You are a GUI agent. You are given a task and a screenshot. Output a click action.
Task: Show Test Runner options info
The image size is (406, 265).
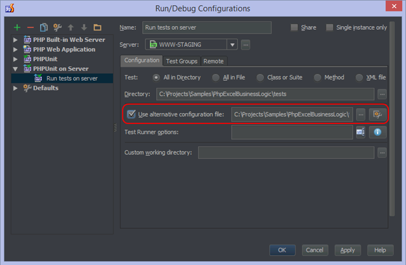[x=377, y=132]
